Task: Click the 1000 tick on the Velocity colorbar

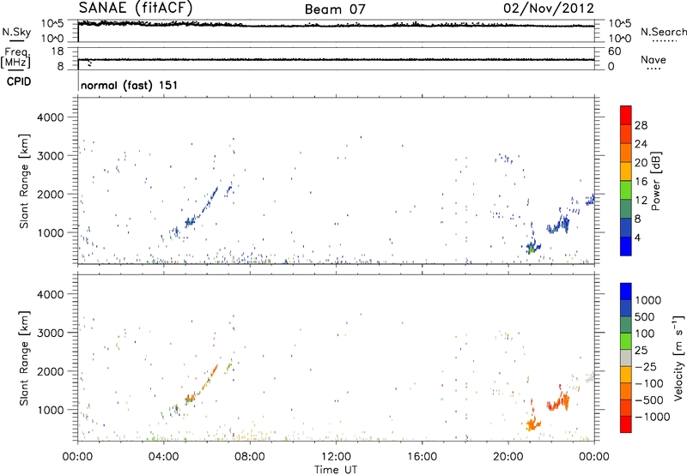Action: point(648,300)
